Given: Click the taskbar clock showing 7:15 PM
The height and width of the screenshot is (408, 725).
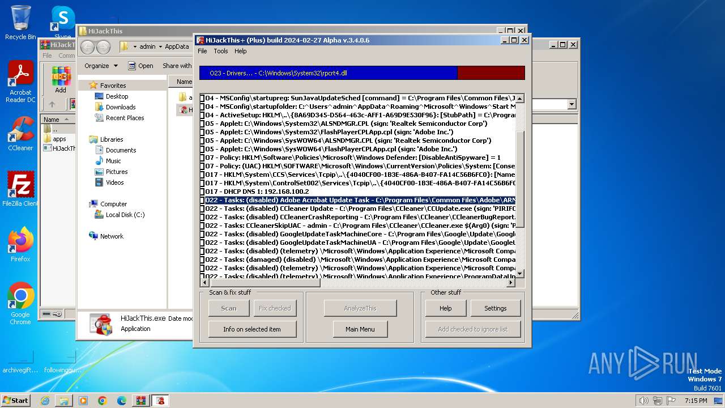Looking at the screenshot, I should pyautogui.click(x=696, y=401).
